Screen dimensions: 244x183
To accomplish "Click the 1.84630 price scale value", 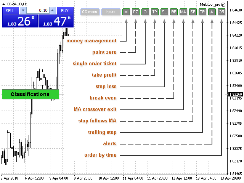I will coord(236,10).
